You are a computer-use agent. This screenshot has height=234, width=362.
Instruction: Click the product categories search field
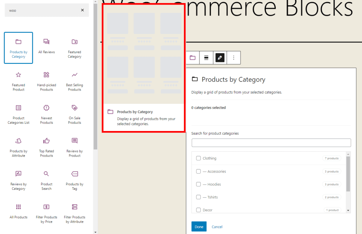[271, 143]
